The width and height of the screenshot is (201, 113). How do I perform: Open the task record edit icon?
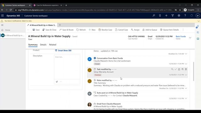click(182, 69)
